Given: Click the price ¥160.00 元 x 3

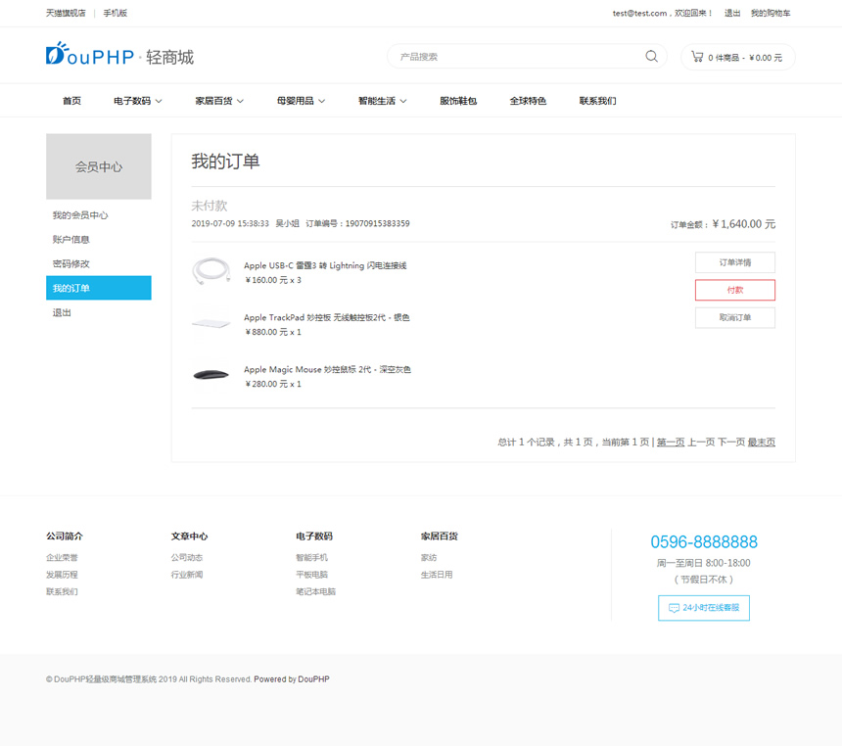Looking at the screenshot, I should click(x=273, y=280).
